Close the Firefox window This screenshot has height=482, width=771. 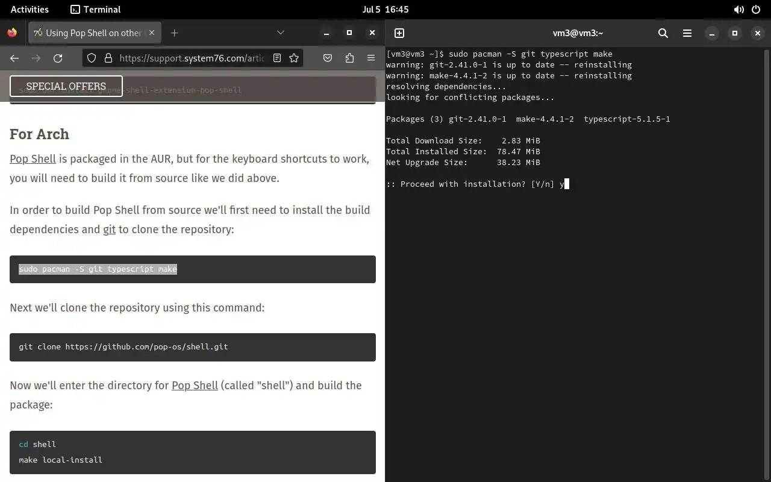click(372, 33)
